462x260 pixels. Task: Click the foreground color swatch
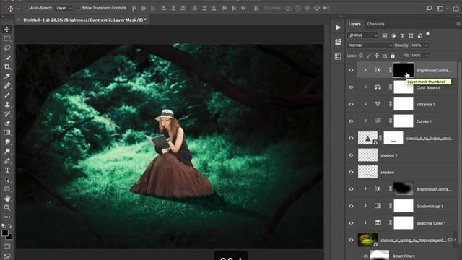[x=5, y=233]
